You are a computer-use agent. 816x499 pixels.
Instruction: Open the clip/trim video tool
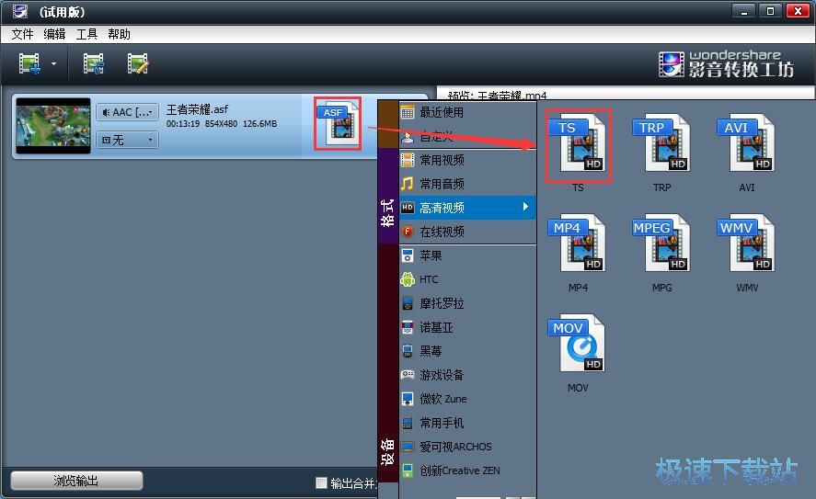tap(93, 63)
